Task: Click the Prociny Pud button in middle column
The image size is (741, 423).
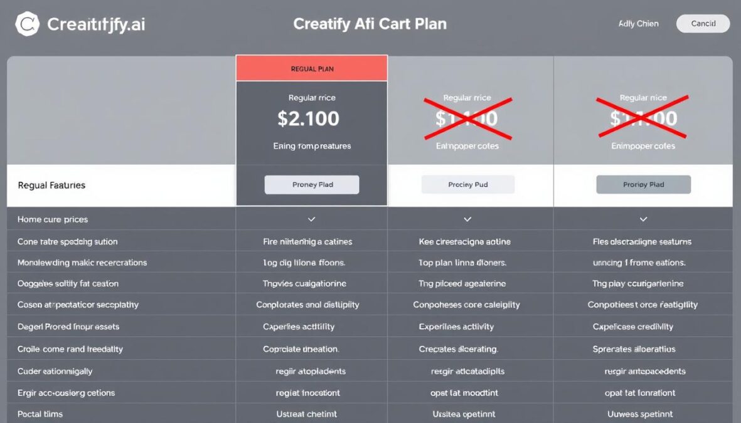Action: point(467,184)
